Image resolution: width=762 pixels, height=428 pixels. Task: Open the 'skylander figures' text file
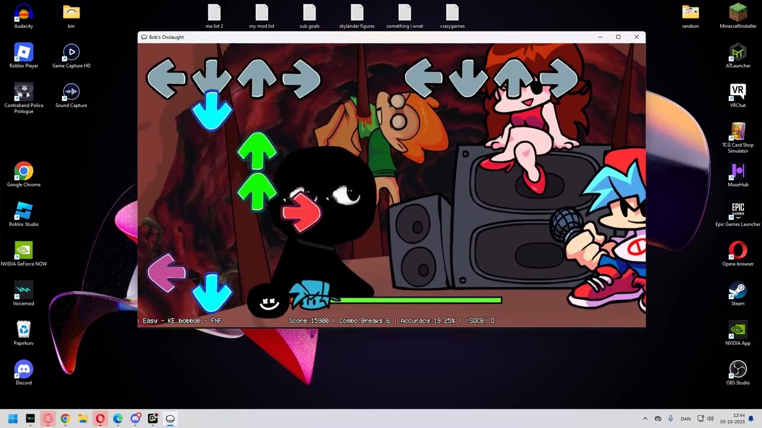click(x=357, y=16)
